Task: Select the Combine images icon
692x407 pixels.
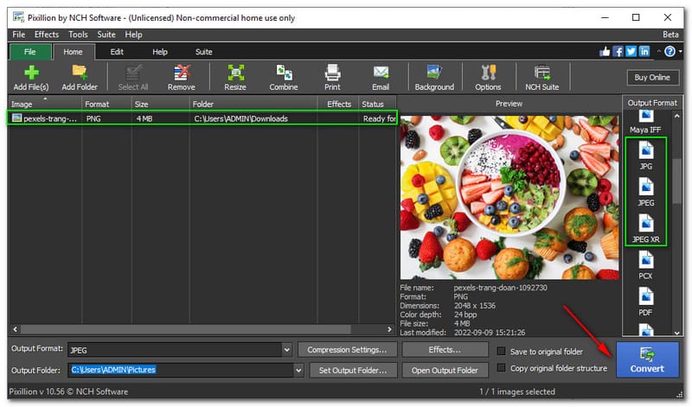Action: tap(283, 77)
